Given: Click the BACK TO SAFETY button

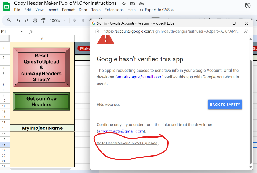Looking at the screenshot, I should (x=225, y=105).
